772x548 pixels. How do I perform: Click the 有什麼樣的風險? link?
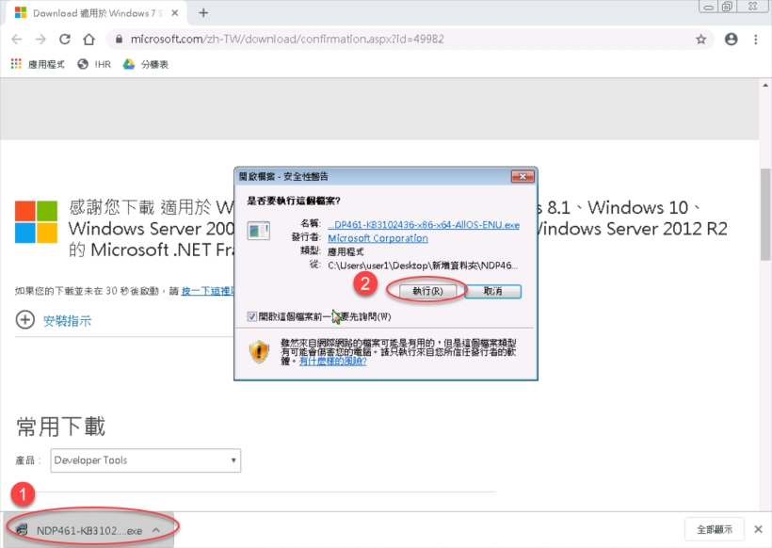pos(333,362)
